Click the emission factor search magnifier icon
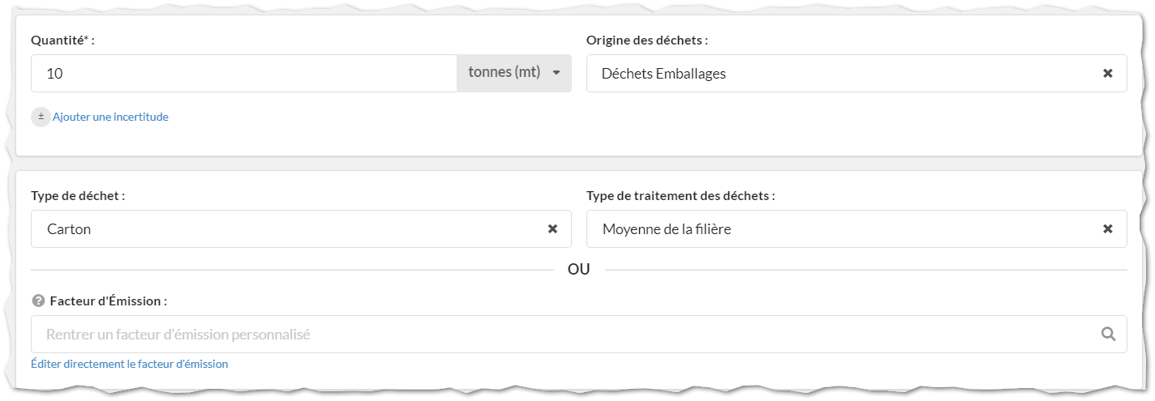The height and width of the screenshot is (401, 1155). coord(1108,334)
